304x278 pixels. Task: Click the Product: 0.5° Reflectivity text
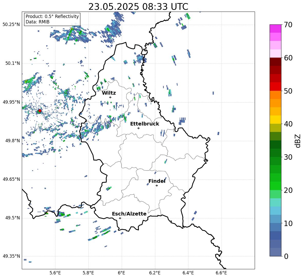(52, 16)
